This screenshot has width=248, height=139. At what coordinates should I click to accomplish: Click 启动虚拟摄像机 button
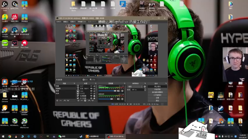pos(157,92)
